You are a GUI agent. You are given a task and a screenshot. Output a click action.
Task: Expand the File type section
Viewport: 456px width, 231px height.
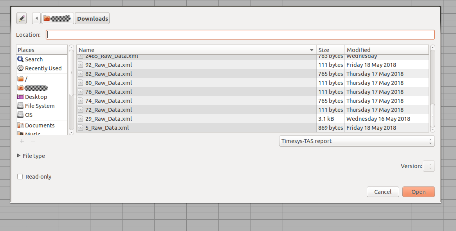31,156
